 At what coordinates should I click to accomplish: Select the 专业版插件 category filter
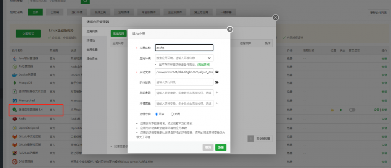click(148, 12)
